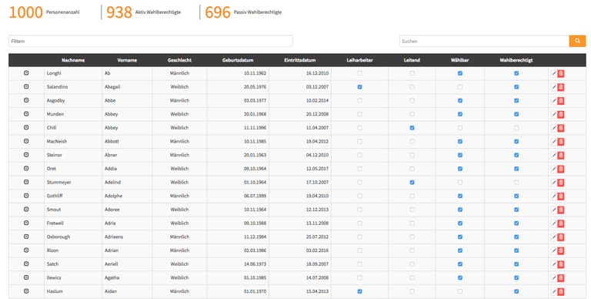Toggle Wahlberechtigt for Munden
The width and height of the screenshot is (591, 299).
click(516, 114)
